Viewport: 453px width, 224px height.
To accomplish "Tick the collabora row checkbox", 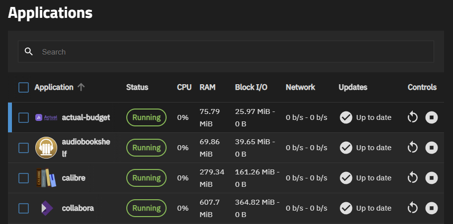I will click(x=24, y=208).
